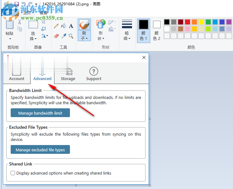
Task: Select the Color 1 (颜色 1) button
Action: coord(144,31)
